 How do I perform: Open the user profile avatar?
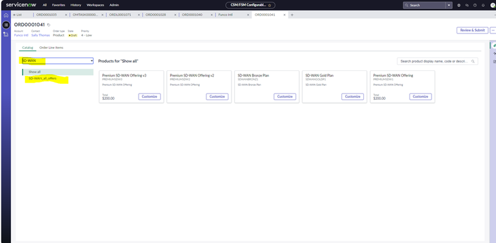[x=493, y=5]
